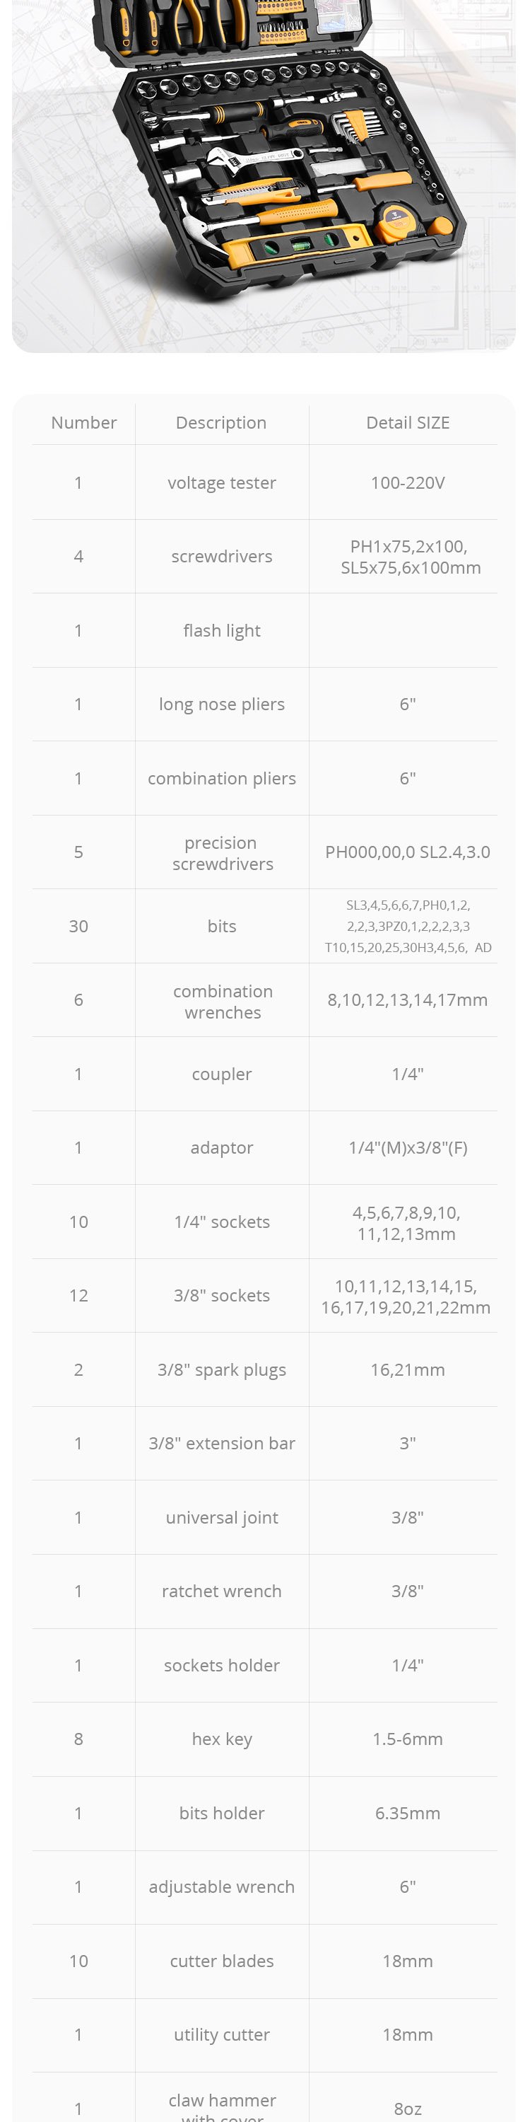Screen dimensions: 530x2122
Task: Click the "Number" column header
Action: [x=84, y=422]
